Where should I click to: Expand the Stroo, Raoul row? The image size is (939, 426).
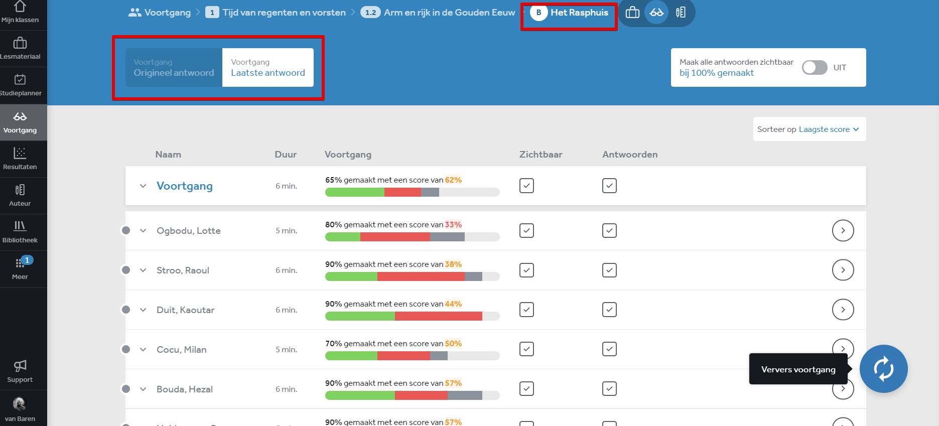pos(143,270)
